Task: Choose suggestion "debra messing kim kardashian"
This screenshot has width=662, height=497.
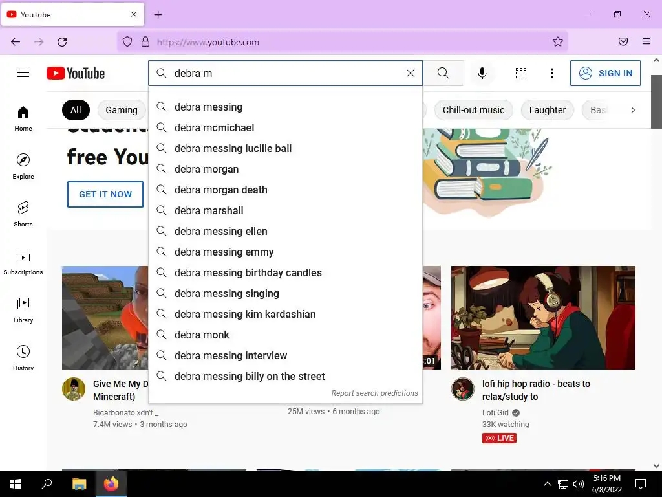Action: pyautogui.click(x=285, y=314)
